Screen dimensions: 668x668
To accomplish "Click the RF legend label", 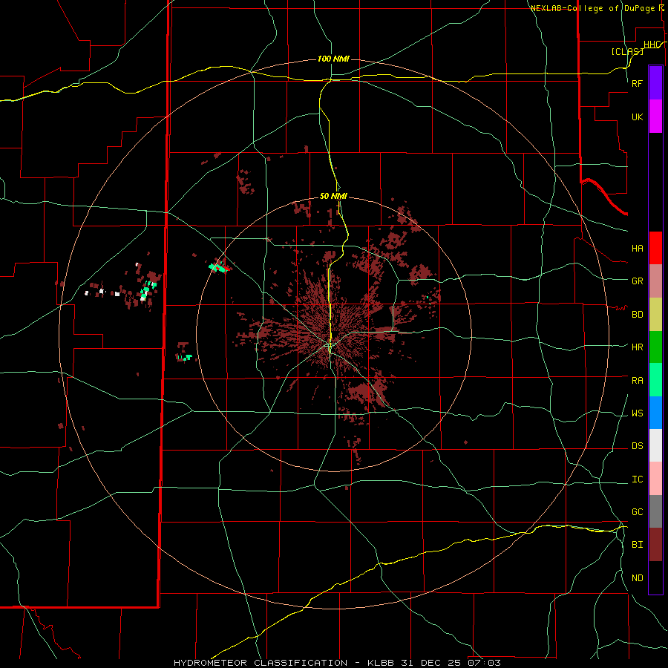I will point(637,83).
